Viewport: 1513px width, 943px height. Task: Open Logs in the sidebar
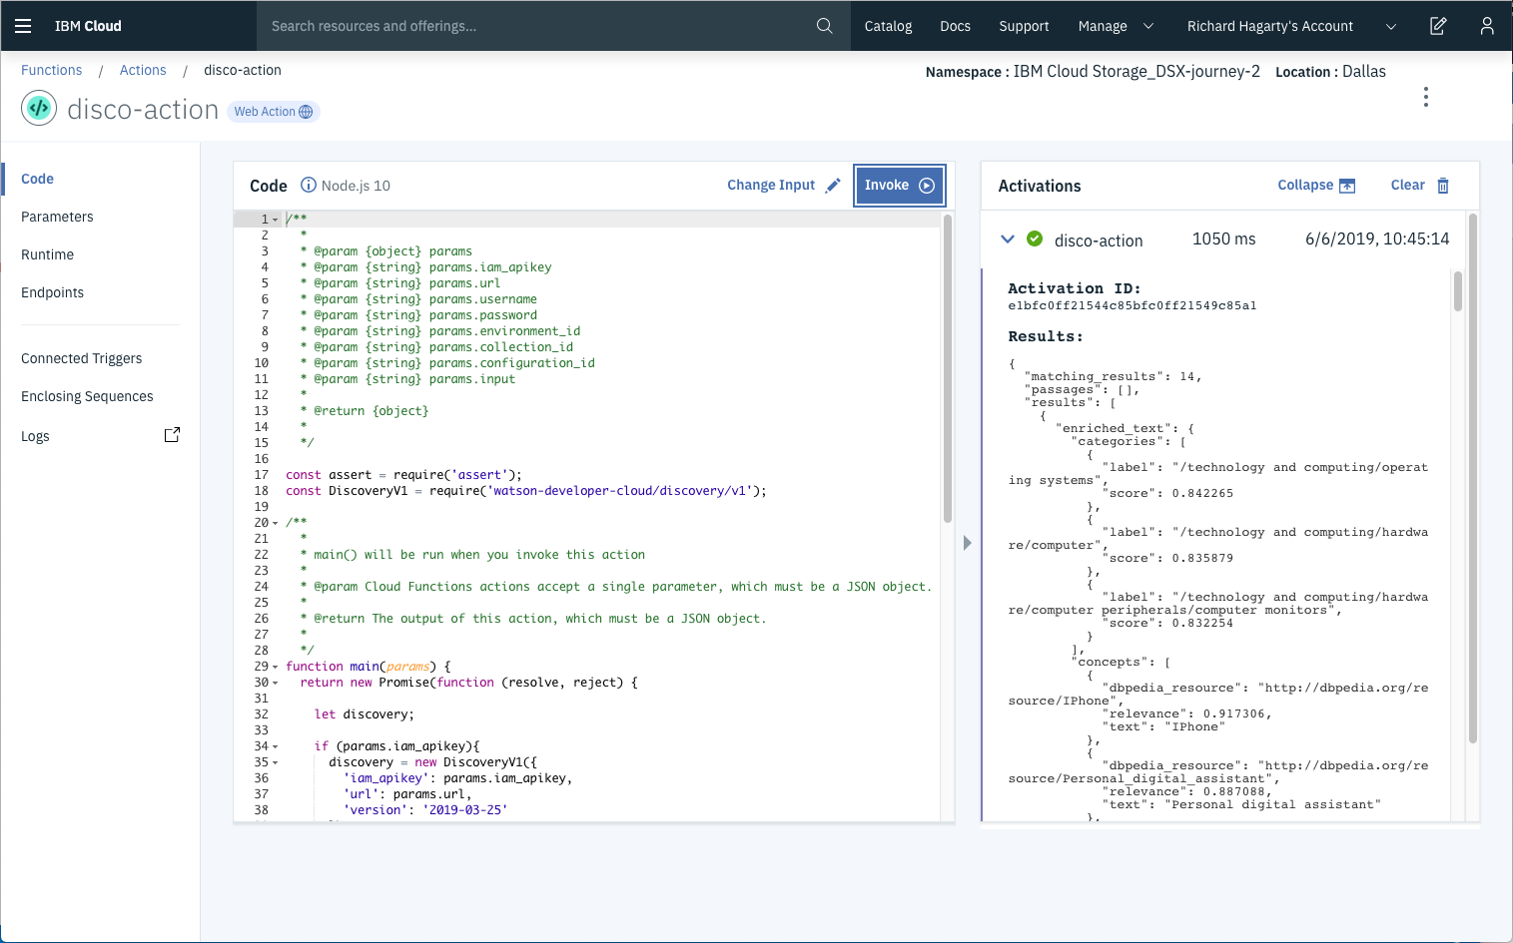click(35, 436)
